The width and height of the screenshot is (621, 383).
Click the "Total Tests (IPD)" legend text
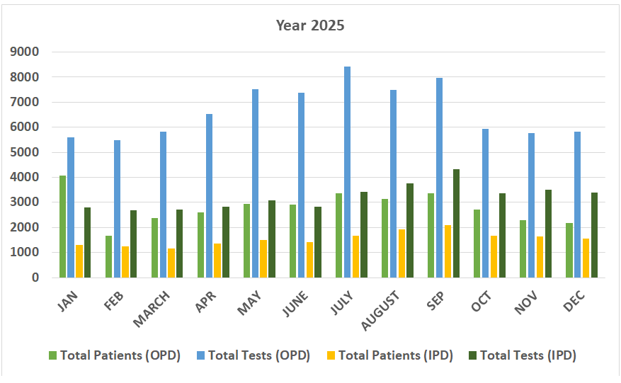click(x=528, y=356)
